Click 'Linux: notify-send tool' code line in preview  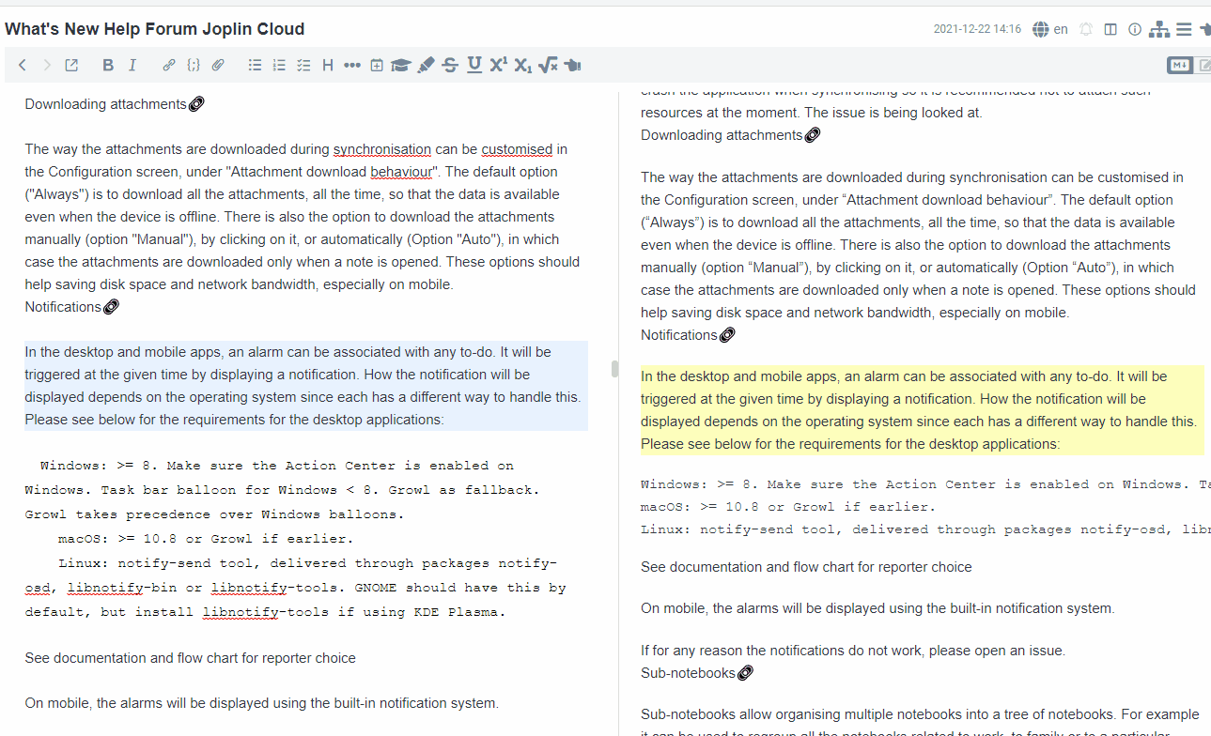click(x=925, y=529)
